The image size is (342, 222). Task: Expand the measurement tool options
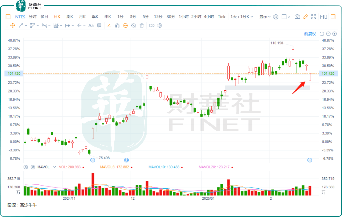click(61, 25)
